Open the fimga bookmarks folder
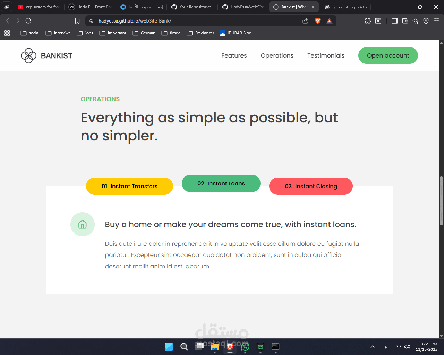 point(171,33)
